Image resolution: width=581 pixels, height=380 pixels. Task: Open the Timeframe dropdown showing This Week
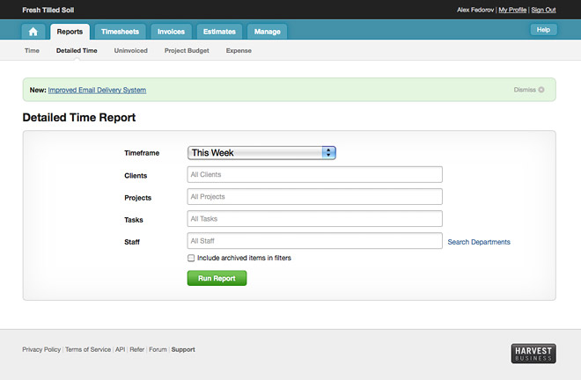(x=261, y=153)
